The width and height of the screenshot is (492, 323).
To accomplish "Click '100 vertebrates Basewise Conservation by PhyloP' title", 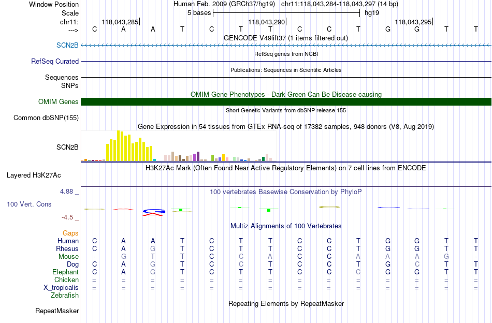I will point(286,192).
